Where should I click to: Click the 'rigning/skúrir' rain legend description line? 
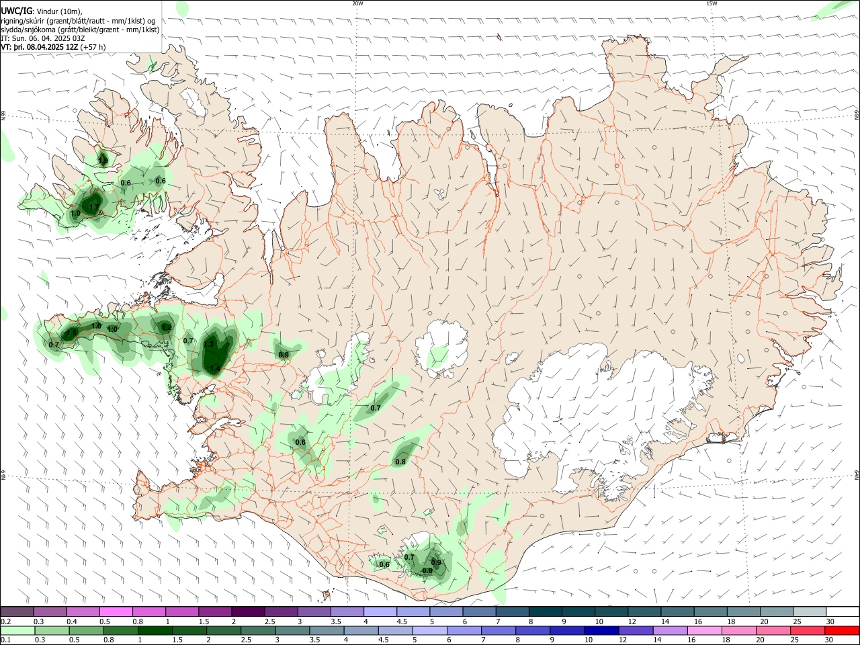[78, 21]
